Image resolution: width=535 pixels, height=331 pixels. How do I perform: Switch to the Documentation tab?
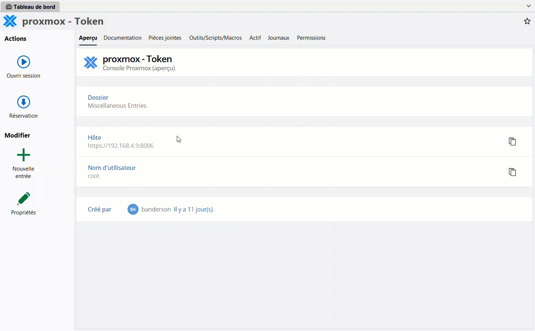(x=122, y=38)
